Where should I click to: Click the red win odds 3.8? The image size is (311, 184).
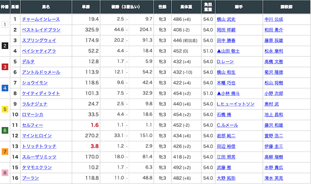click(95, 146)
